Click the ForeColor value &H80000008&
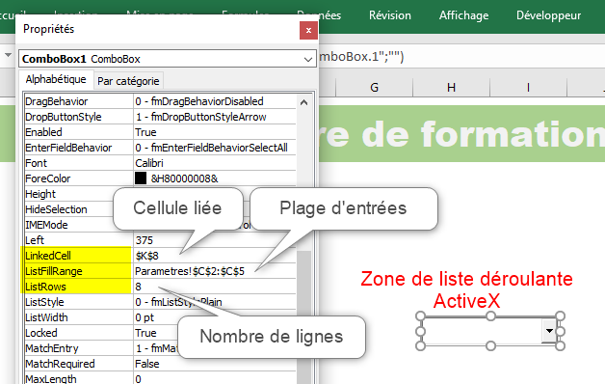 184,178
